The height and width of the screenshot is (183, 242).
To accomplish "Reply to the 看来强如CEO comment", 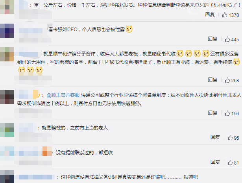I will point(212,39).
